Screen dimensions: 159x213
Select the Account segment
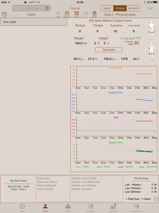click(x=133, y=8)
